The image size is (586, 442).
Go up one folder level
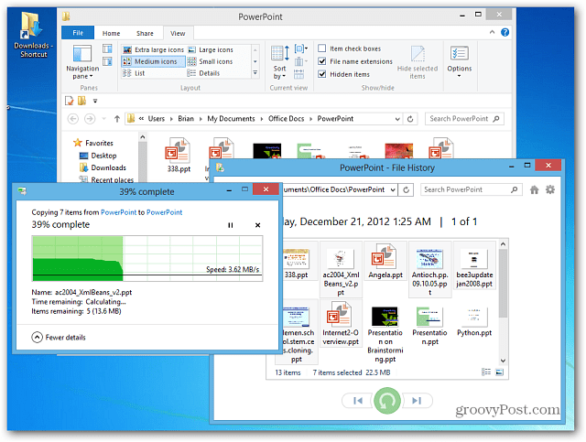(117, 119)
